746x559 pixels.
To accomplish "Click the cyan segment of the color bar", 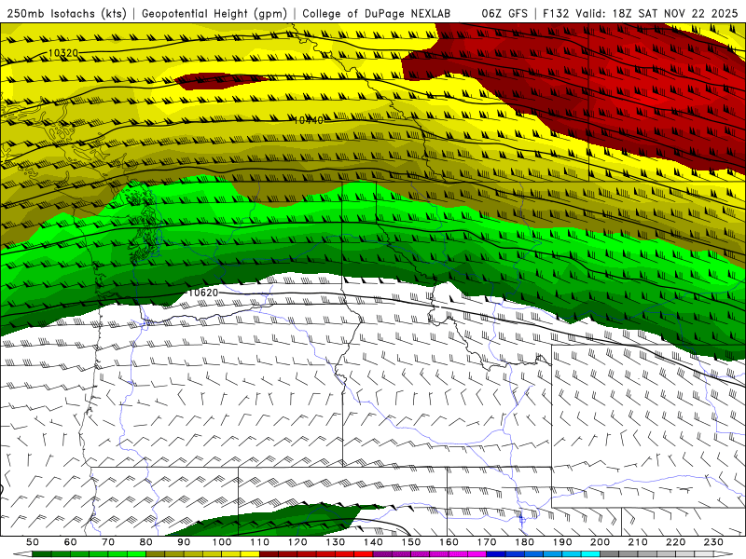I will tap(590, 554).
